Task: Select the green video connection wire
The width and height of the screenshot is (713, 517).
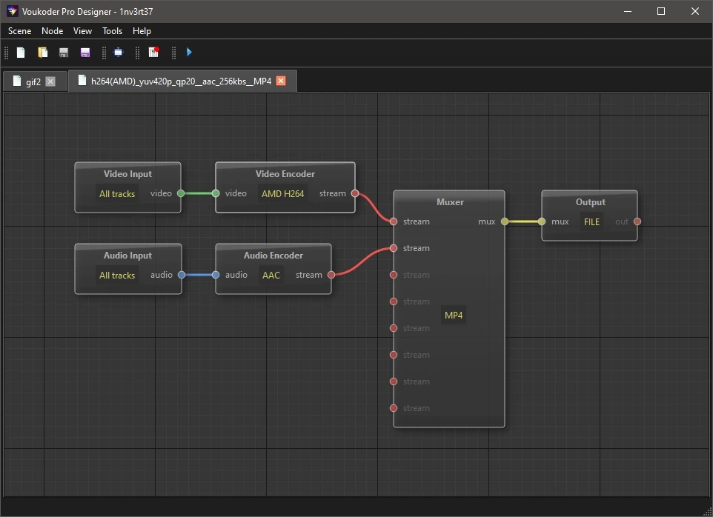Action: pyautogui.click(x=198, y=193)
